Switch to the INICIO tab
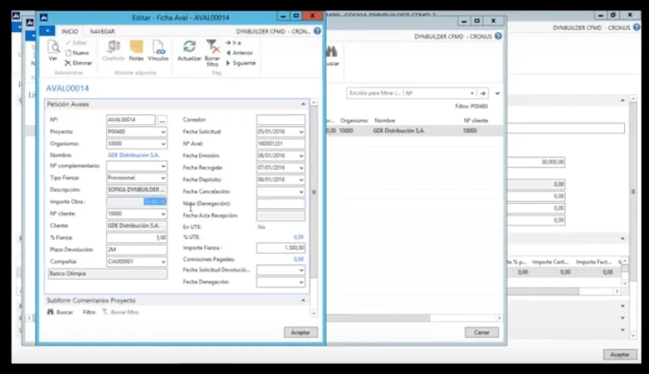 [x=69, y=31]
